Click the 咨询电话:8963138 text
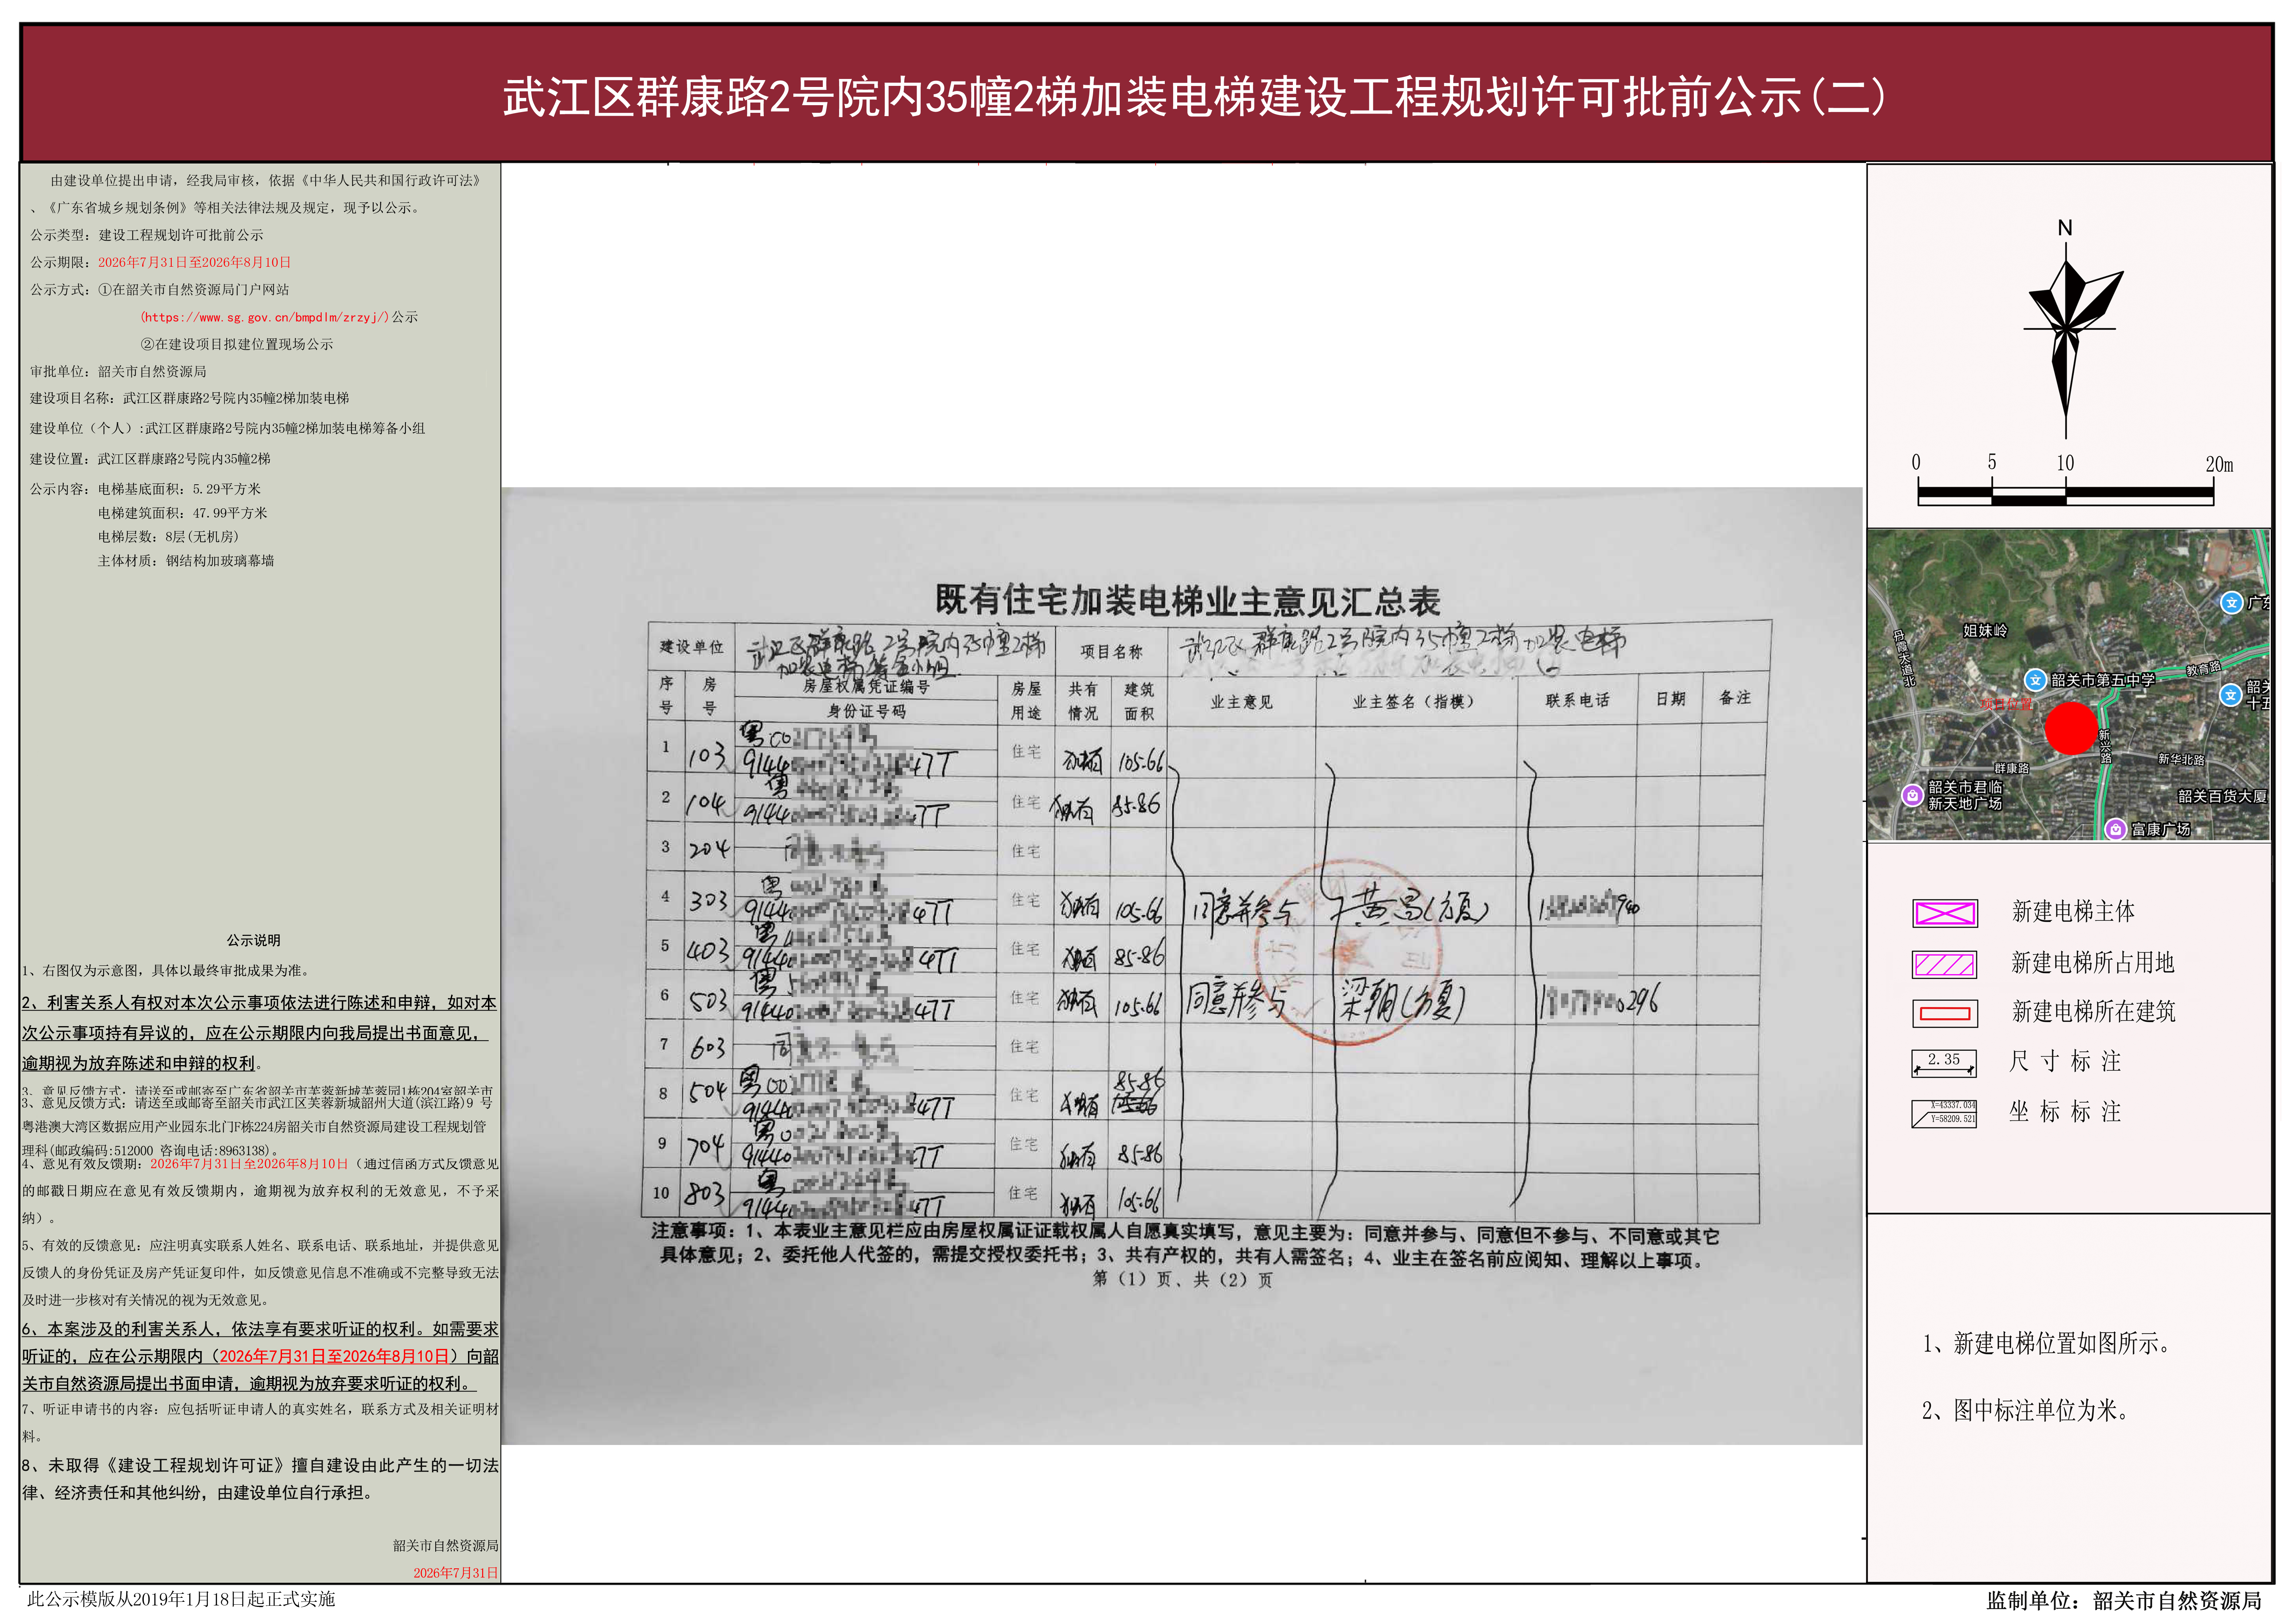 click(x=215, y=1151)
